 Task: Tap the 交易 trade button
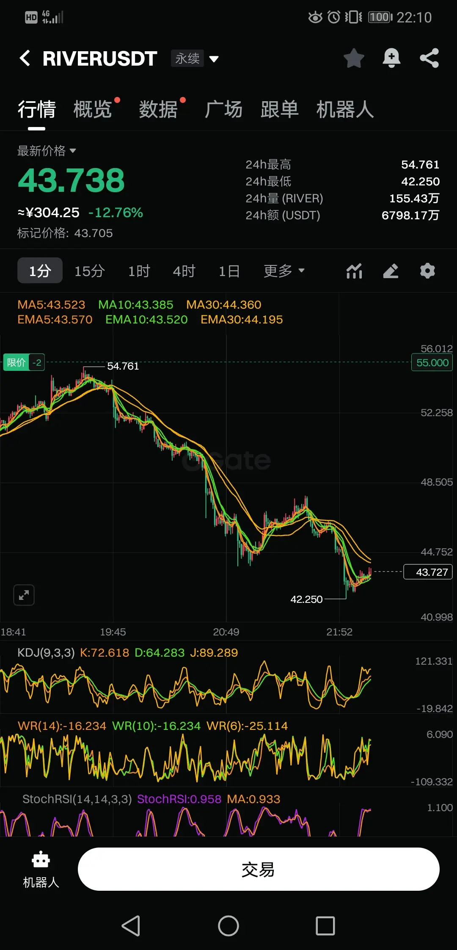click(259, 869)
